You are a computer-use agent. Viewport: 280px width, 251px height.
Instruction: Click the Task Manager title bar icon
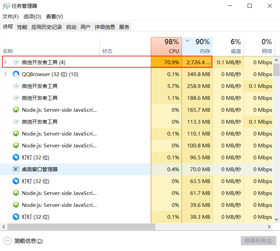coord(6,6)
